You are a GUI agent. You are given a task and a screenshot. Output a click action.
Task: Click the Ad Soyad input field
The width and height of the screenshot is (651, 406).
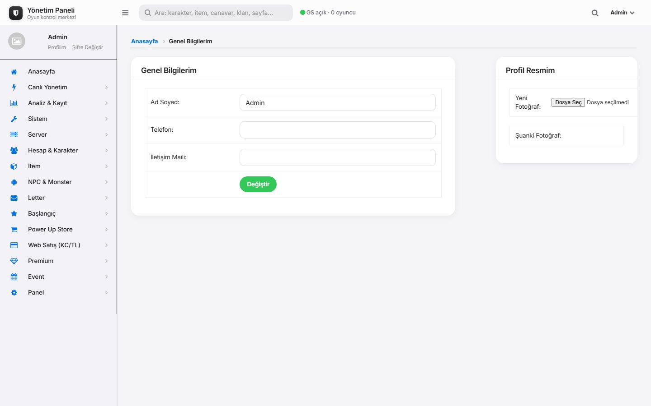pyautogui.click(x=338, y=102)
